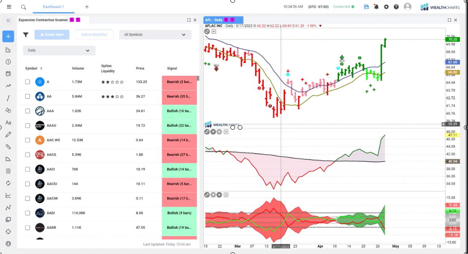
Task: Open the hamburger main menu
Action: [x=9, y=7]
